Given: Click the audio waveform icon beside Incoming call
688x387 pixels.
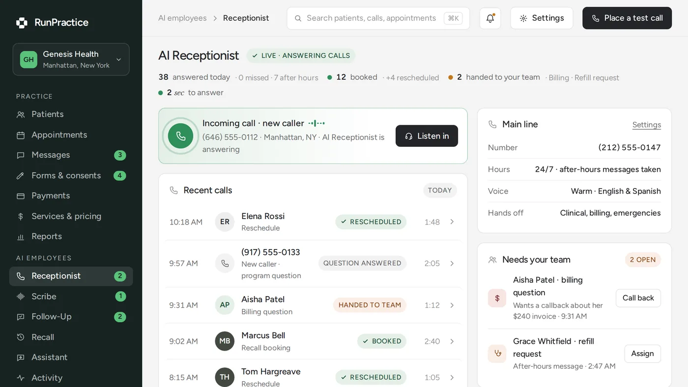Looking at the screenshot, I should click(x=316, y=123).
